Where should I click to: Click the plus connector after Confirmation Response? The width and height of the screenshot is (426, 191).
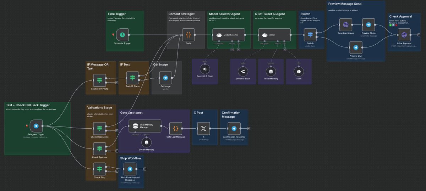(x=249, y=129)
